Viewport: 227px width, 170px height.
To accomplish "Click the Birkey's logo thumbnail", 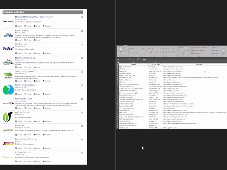I will click(9, 143).
